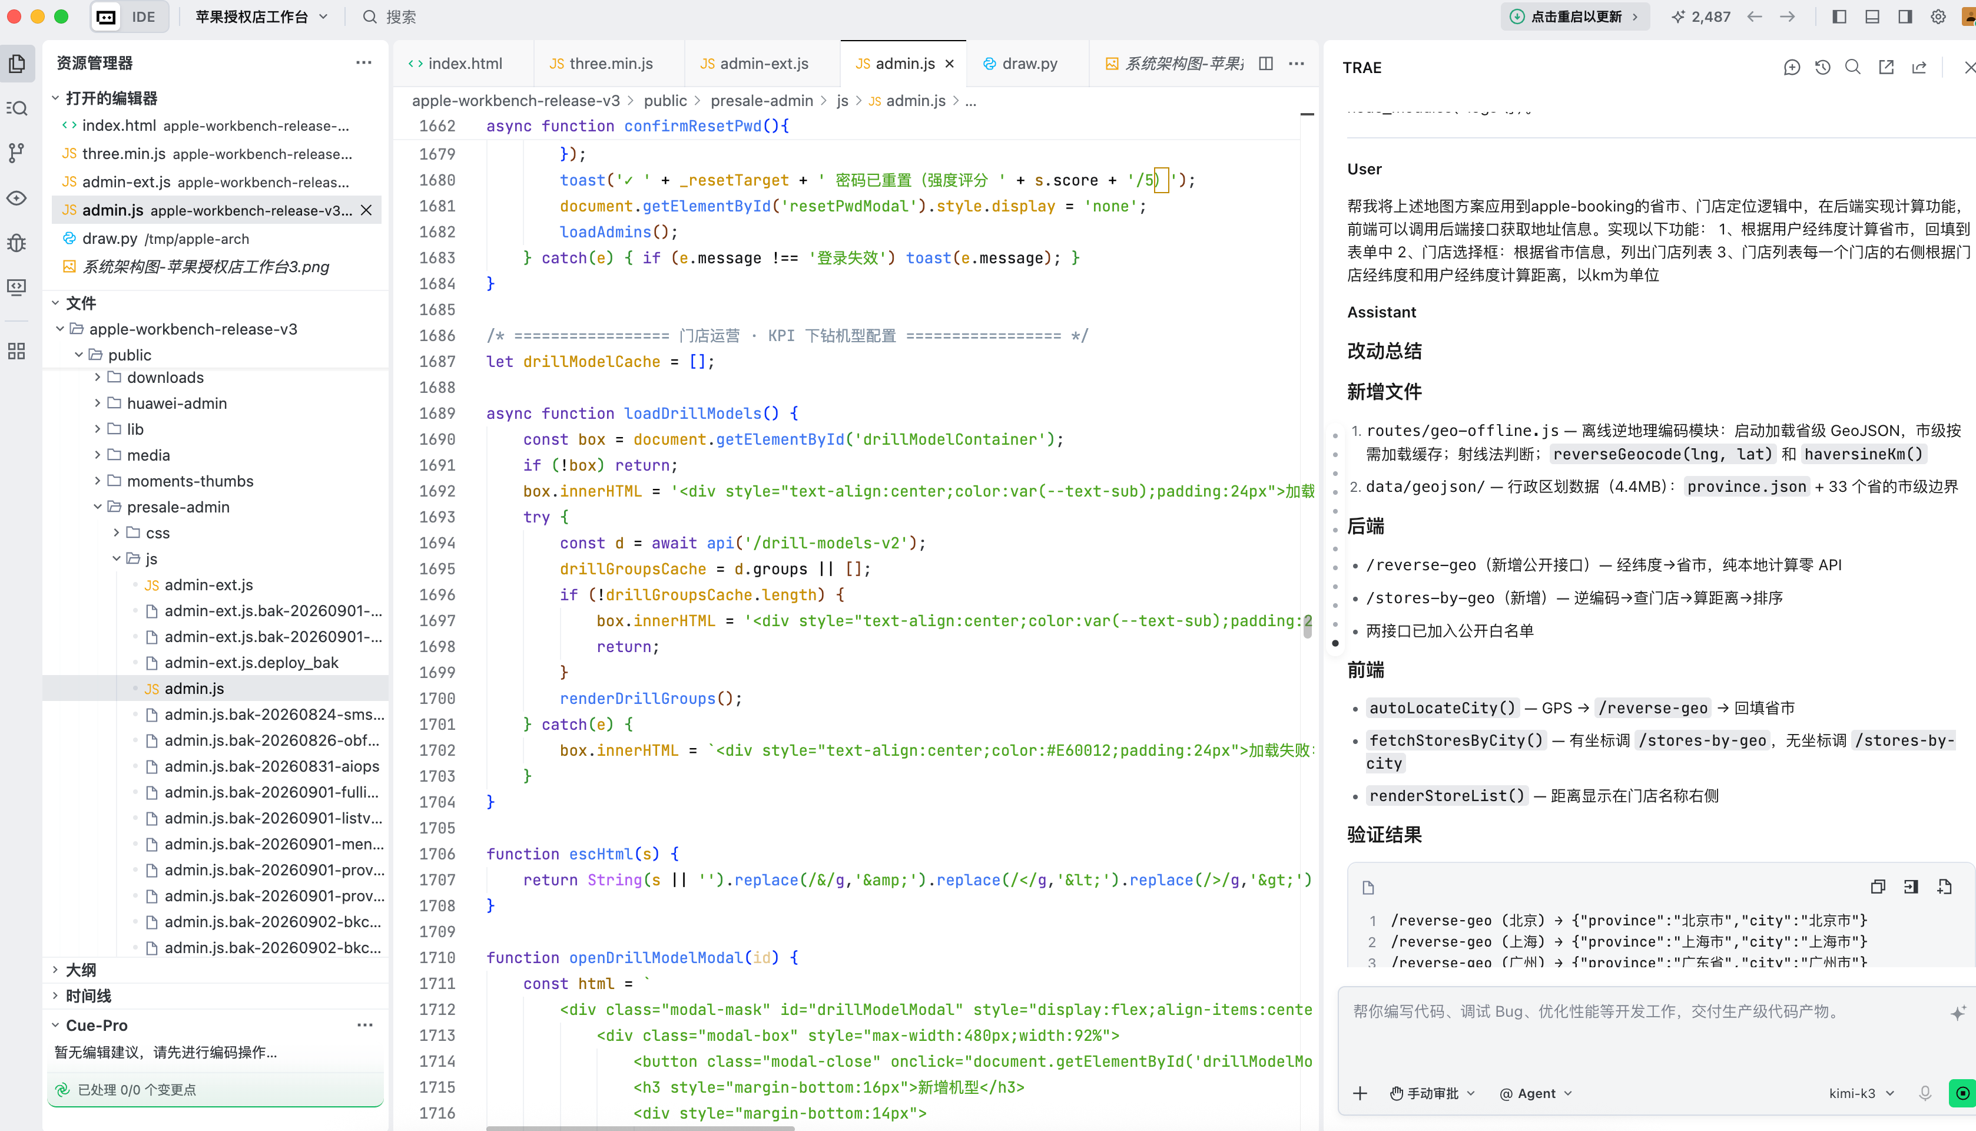Toggle the left primary sidebar layout button

1839,17
